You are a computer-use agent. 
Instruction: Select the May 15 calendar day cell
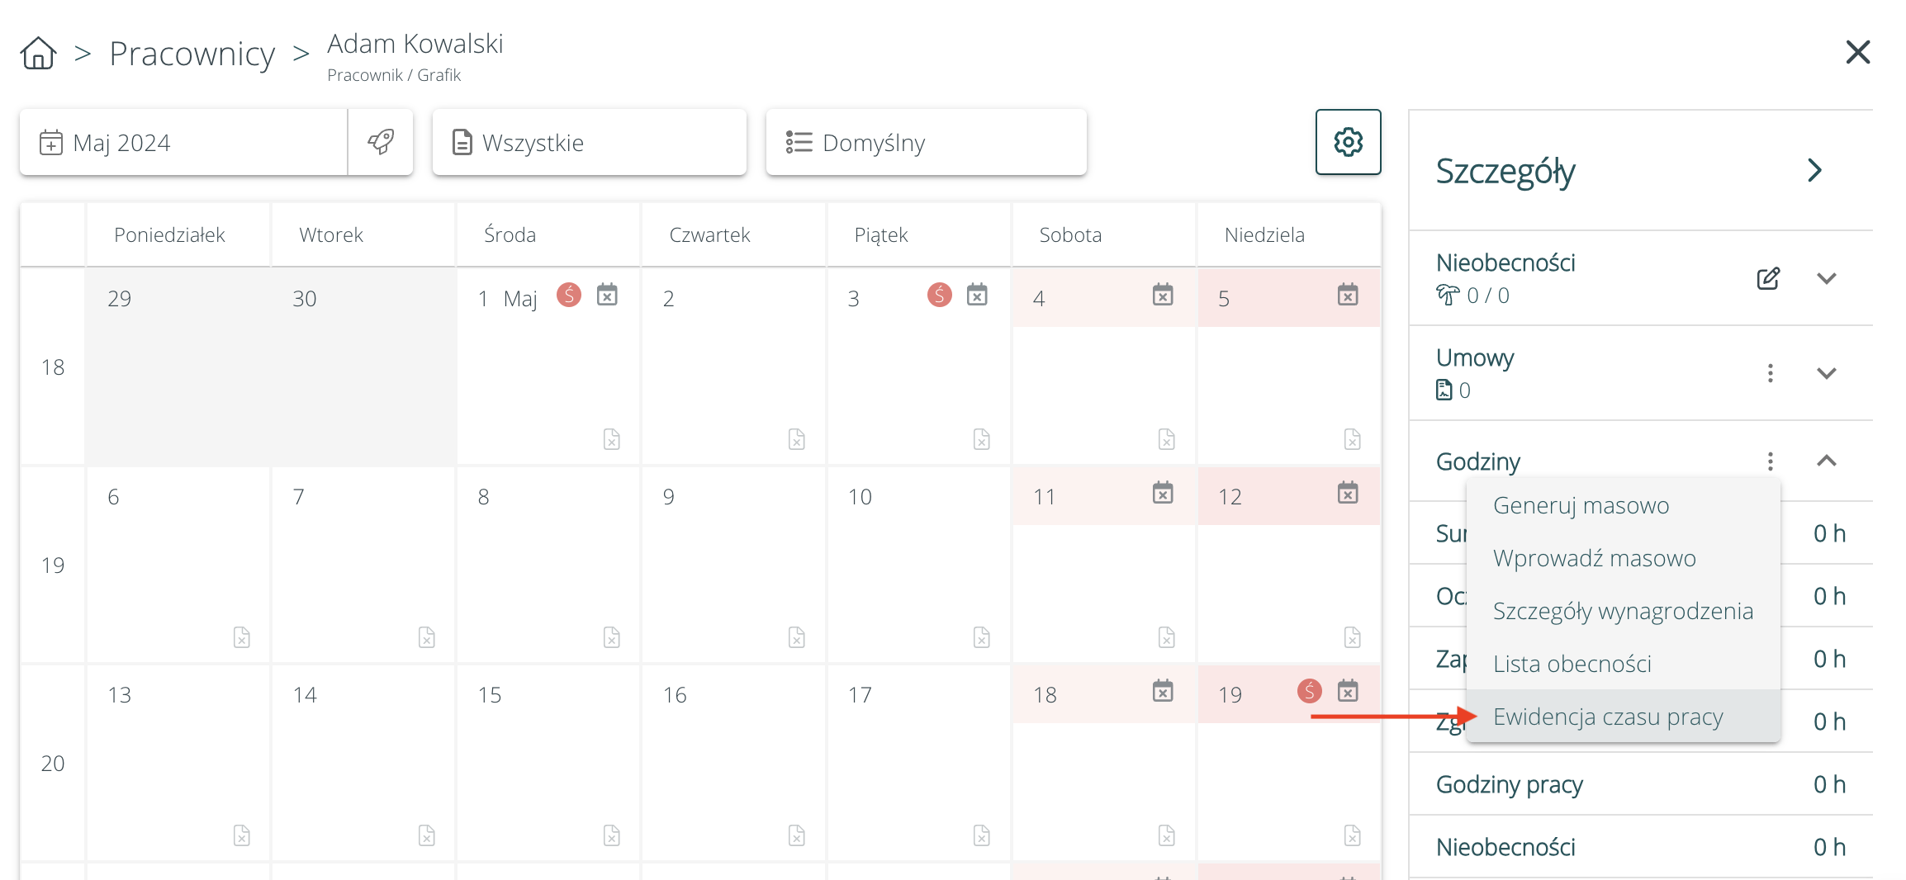(548, 759)
